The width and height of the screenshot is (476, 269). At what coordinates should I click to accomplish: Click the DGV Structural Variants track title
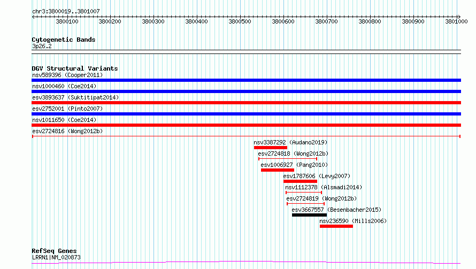coord(75,68)
